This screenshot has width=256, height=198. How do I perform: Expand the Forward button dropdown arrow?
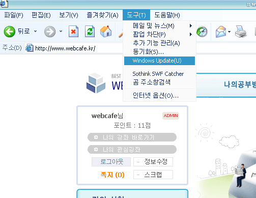click(61, 31)
